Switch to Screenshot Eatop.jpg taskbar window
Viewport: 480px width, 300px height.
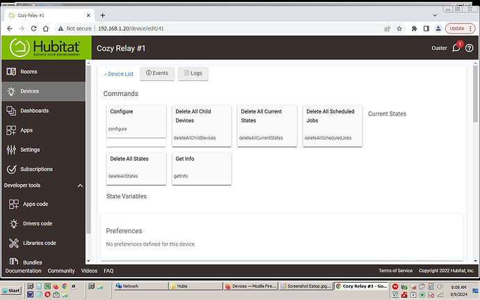[x=306, y=286]
